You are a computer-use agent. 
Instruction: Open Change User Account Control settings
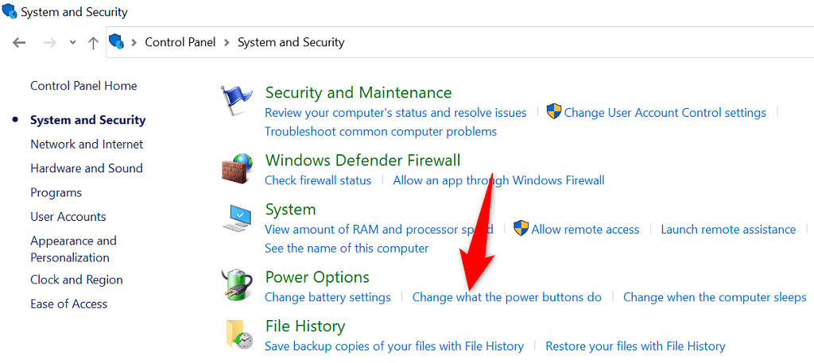click(x=665, y=113)
